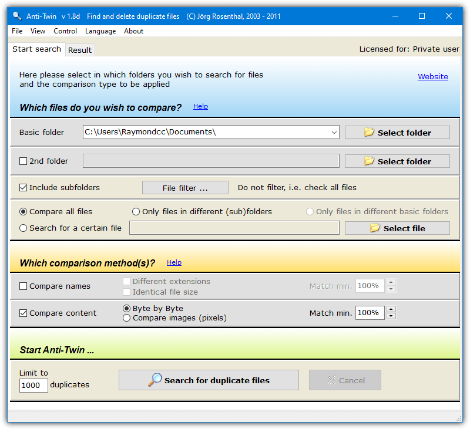Enable the 2nd folder checkbox
The height and width of the screenshot is (429, 470).
(23, 161)
